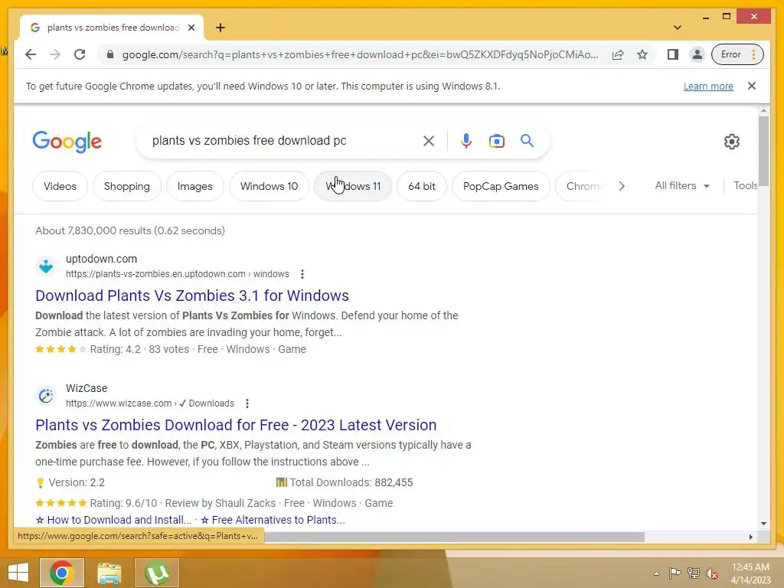
Task: Open File Explorer from the taskbar
Action: click(x=109, y=573)
